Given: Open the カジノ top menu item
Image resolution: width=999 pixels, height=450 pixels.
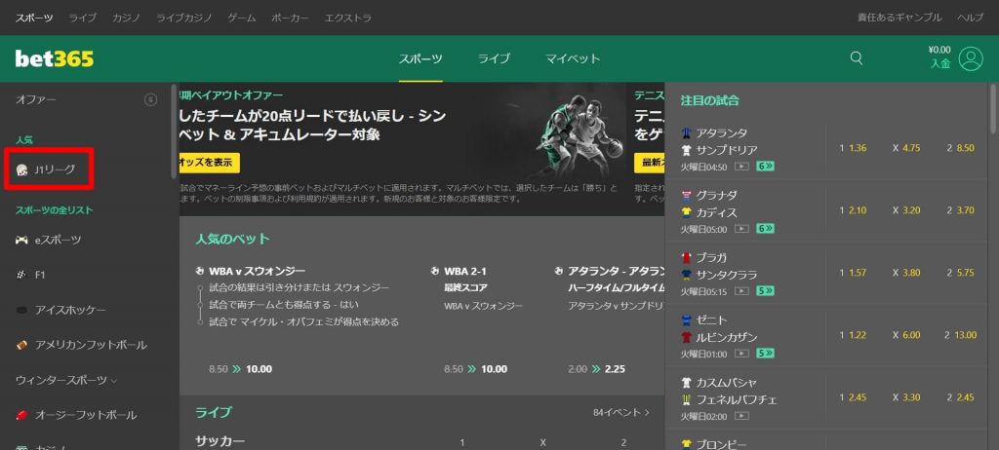Looking at the screenshot, I should [126, 18].
